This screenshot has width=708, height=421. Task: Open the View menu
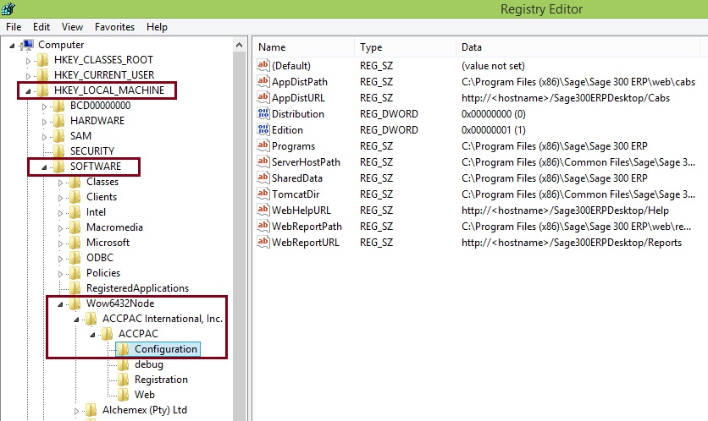point(72,27)
